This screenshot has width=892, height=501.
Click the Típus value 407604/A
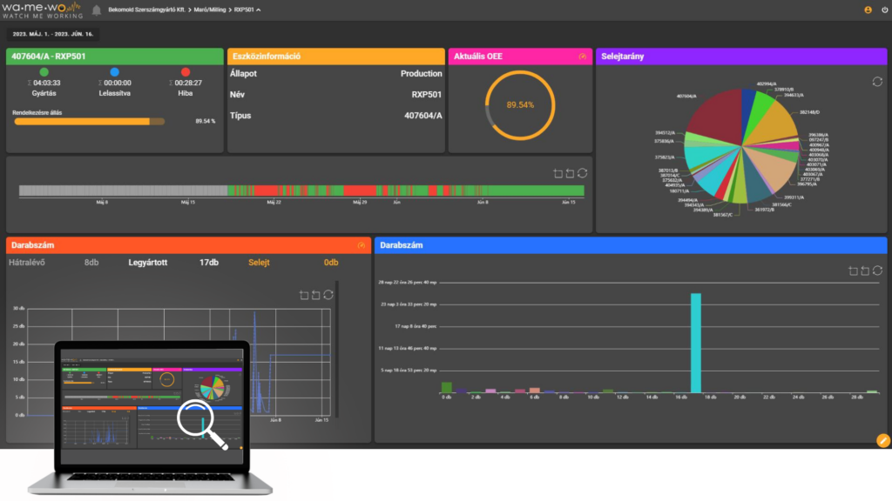(423, 116)
